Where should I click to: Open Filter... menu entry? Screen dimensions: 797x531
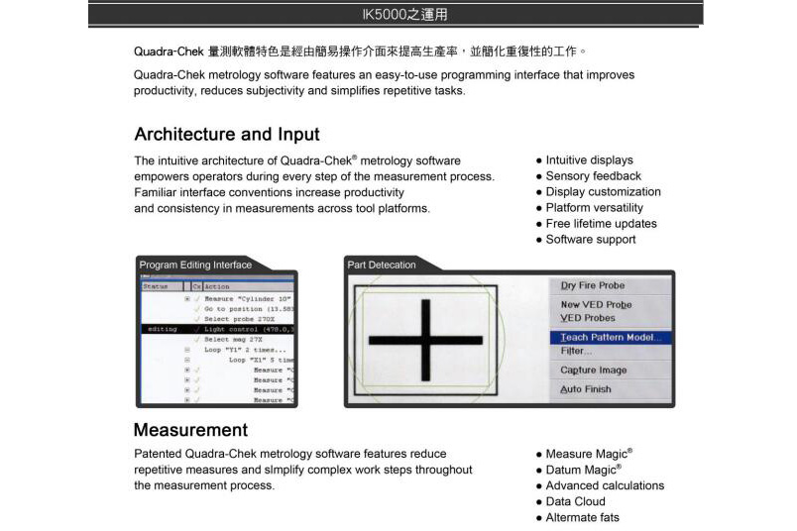click(x=576, y=351)
